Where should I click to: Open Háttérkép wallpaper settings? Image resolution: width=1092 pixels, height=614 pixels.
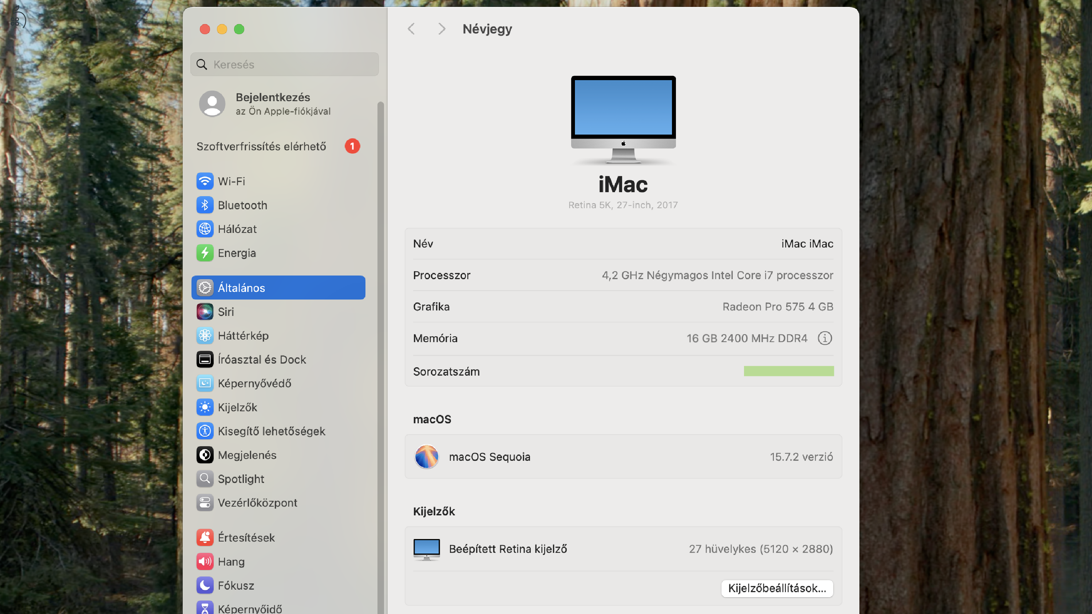click(x=205, y=335)
